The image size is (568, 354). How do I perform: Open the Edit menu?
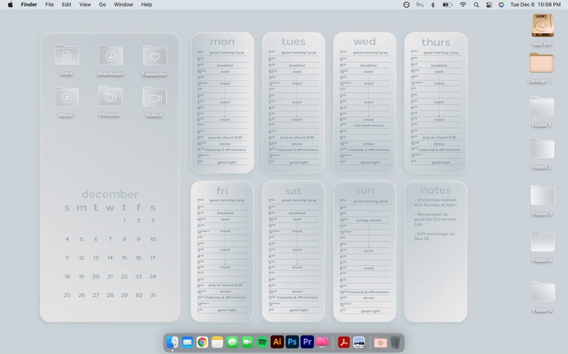tap(67, 5)
